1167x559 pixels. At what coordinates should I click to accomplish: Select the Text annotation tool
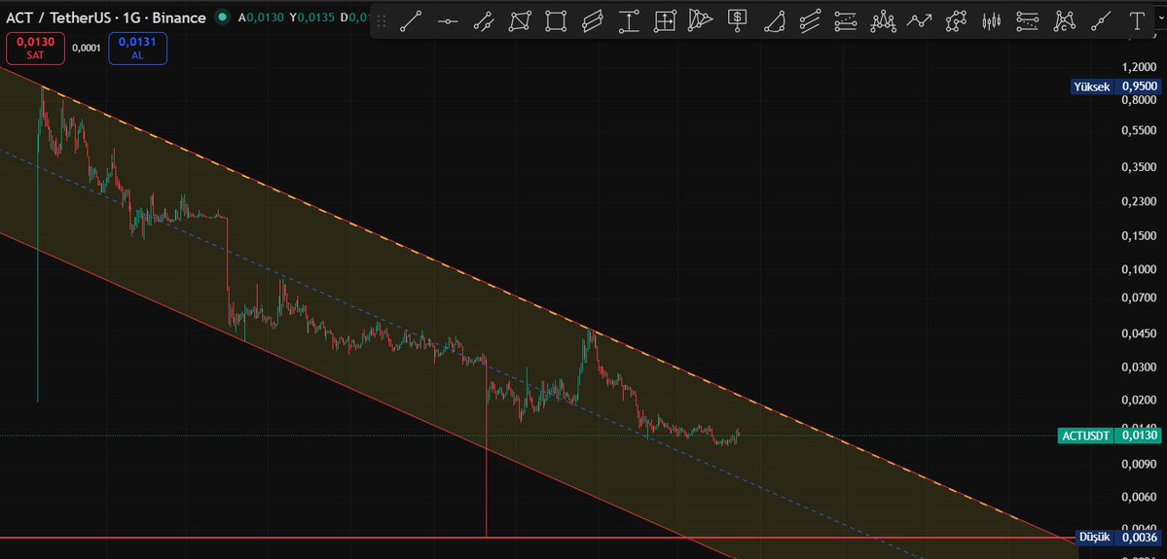pyautogui.click(x=1137, y=20)
